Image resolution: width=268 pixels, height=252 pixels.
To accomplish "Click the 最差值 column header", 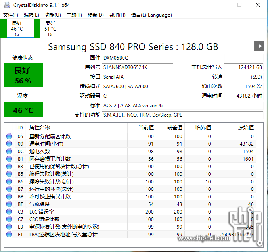I will (x=170, y=127).
